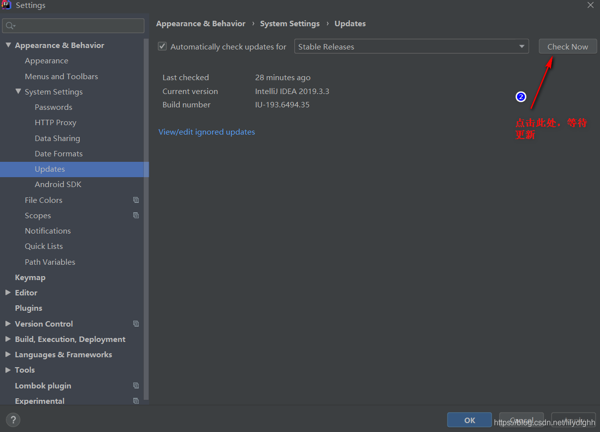This screenshot has height=432, width=600.
Task: Click the search magnifier icon in settings search
Action: pos(10,26)
